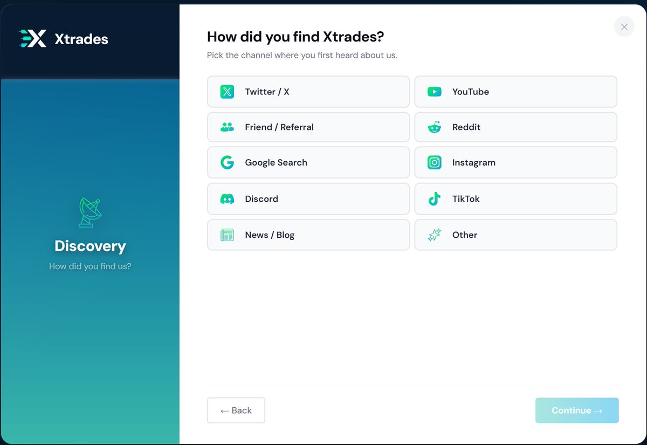
Task: Go back with the Back button
Action: tap(236, 410)
